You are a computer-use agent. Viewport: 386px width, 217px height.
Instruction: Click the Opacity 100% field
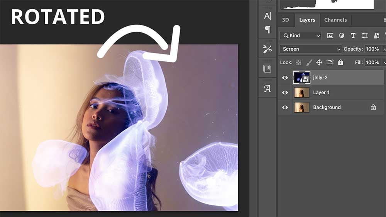(373, 49)
